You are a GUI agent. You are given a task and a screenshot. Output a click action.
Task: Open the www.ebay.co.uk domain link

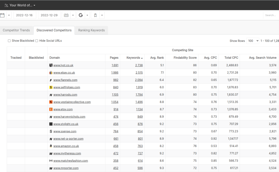64,73
